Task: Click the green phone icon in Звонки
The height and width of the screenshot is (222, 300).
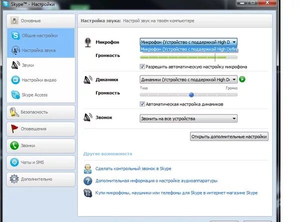Action: click(14, 145)
